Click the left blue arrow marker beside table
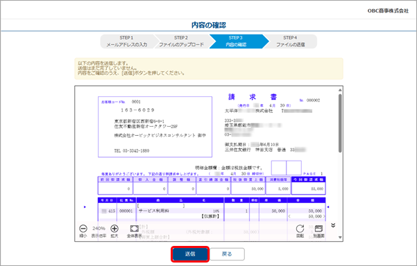The image size is (417, 266). pos(85,207)
